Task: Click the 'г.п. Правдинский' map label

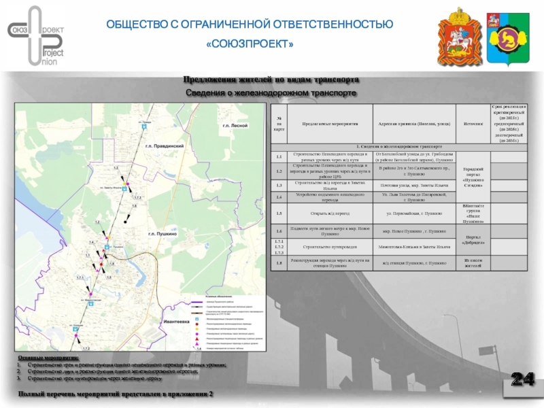Action: pyautogui.click(x=165, y=146)
